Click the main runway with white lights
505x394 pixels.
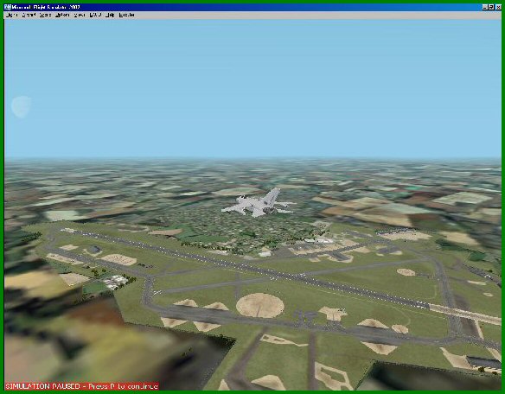click(x=245, y=266)
